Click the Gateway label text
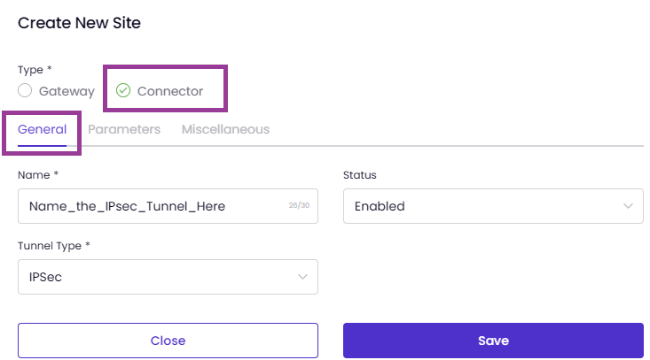The width and height of the screenshot is (650, 360). [67, 91]
